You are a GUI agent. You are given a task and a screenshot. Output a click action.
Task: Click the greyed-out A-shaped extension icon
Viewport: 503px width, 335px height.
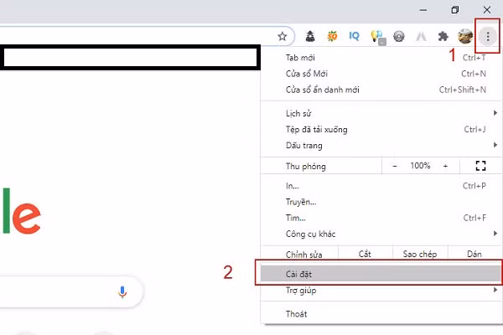tap(421, 36)
